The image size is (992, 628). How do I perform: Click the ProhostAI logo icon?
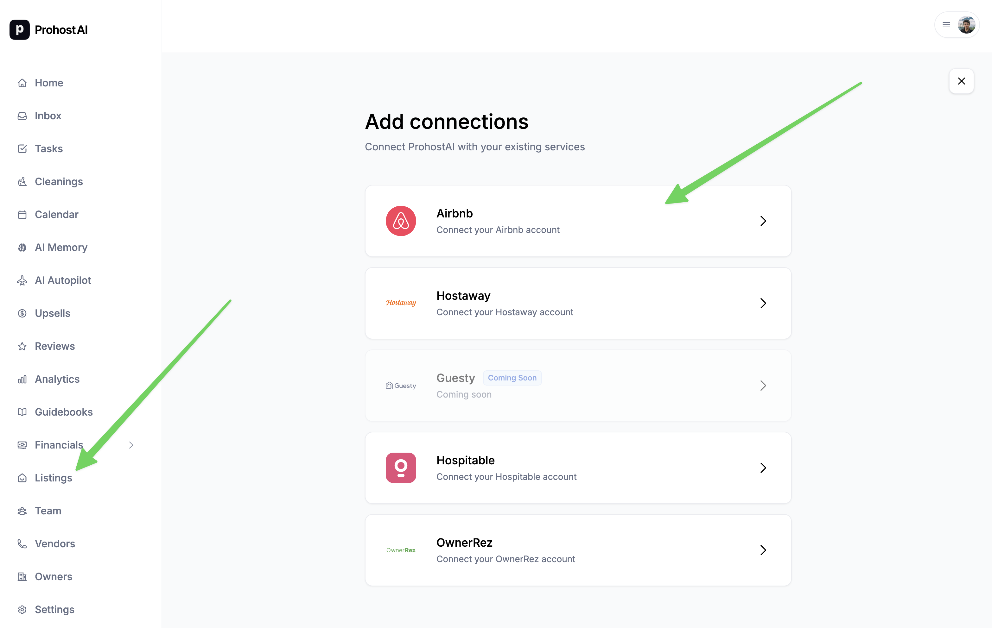point(19,30)
